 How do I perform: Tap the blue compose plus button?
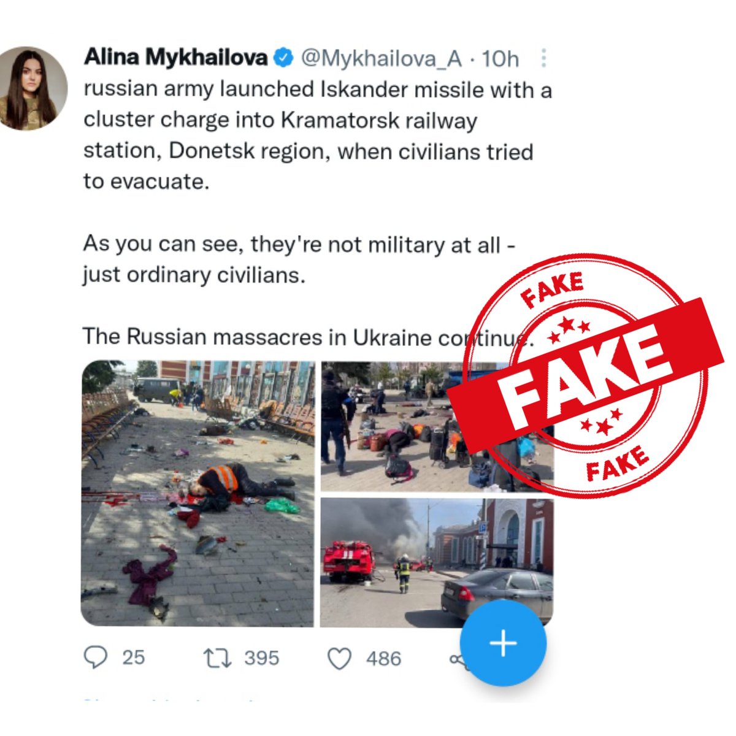click(x=503, y=643)
